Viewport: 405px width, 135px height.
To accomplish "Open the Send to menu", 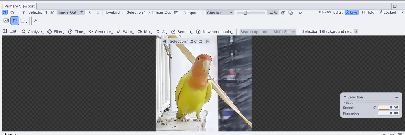I will (x=182, y=32).
